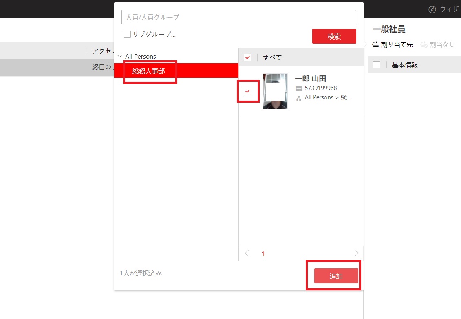This screenshot has height=319, width=461.
Task: Uncheck the すべて select-all checkbox
Action: point(247,57)
